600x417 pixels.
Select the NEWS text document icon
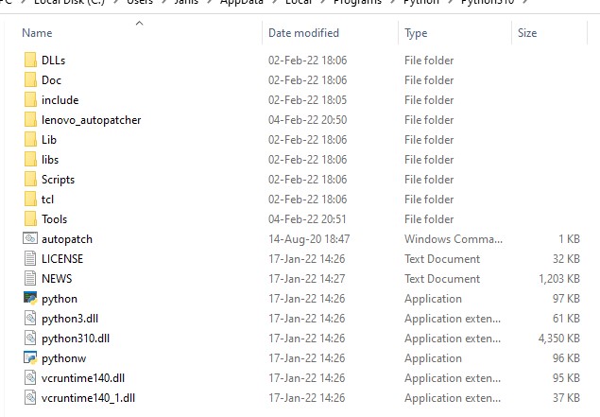click(29, 279)
